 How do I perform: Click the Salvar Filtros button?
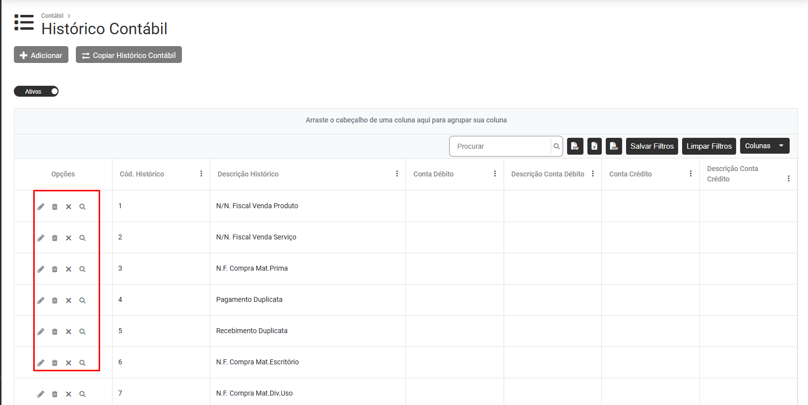pyautogui.click(x=652, y=146)
